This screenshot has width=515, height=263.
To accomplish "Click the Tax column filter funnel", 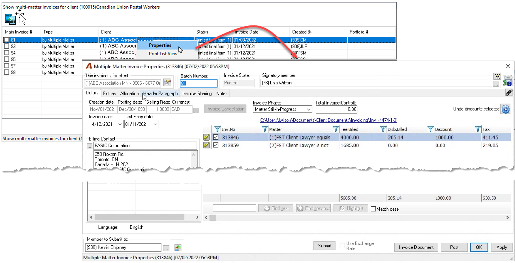I will point(478,129).
